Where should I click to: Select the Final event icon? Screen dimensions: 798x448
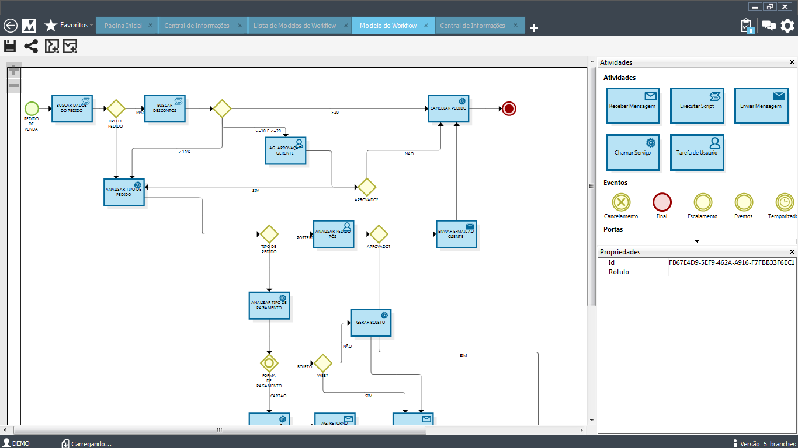pyautogui.click(x=662, y=202)
